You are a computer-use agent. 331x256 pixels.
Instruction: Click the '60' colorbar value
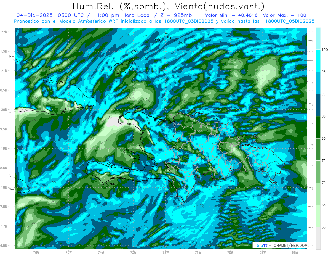(x=324, y=227)
